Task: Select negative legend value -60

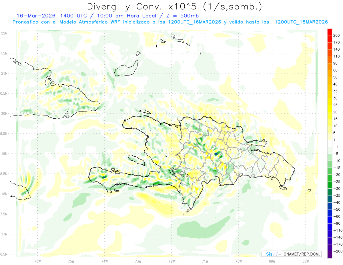Action: coord(337,216)
